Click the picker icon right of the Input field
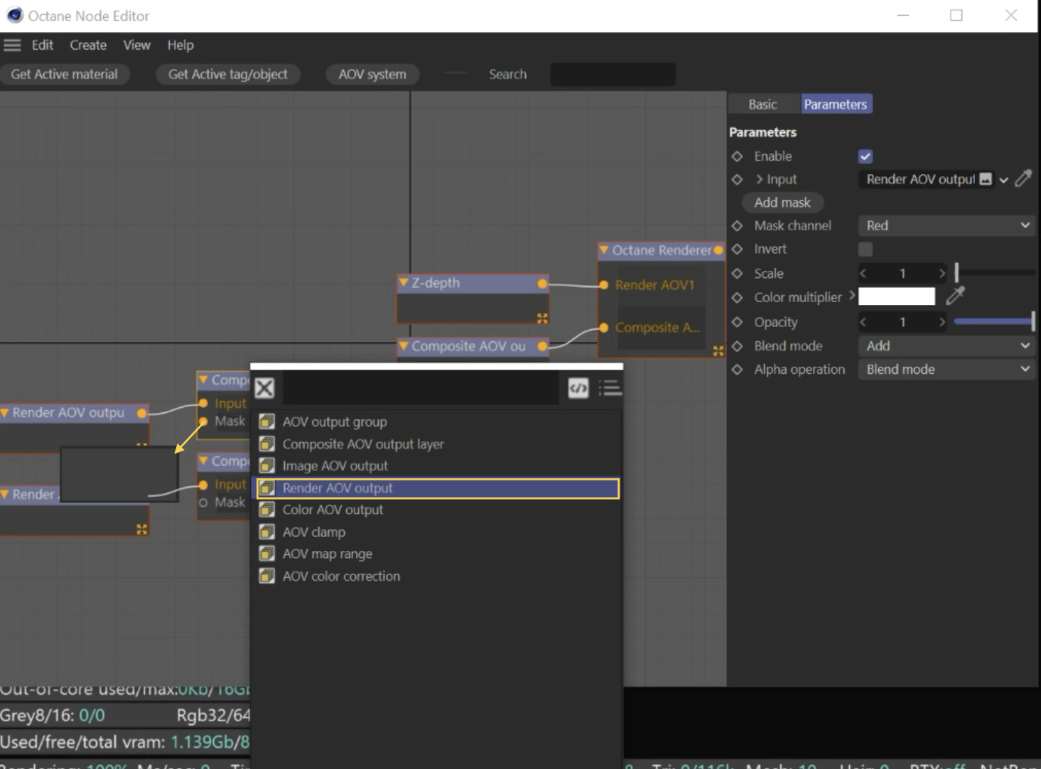1041x769 pixels. pos(1023,178)
